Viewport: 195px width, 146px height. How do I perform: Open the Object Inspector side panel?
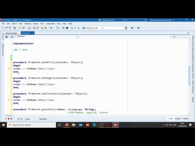[x=3, y=50]
